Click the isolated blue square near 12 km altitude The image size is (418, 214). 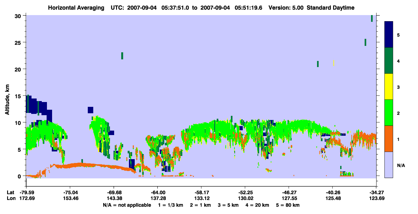point(90,110)
